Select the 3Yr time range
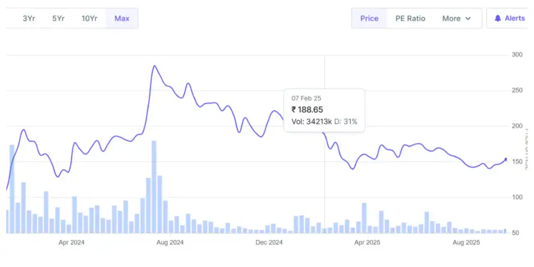The height and width of the screenshot is (267, 534). point(29,18)
